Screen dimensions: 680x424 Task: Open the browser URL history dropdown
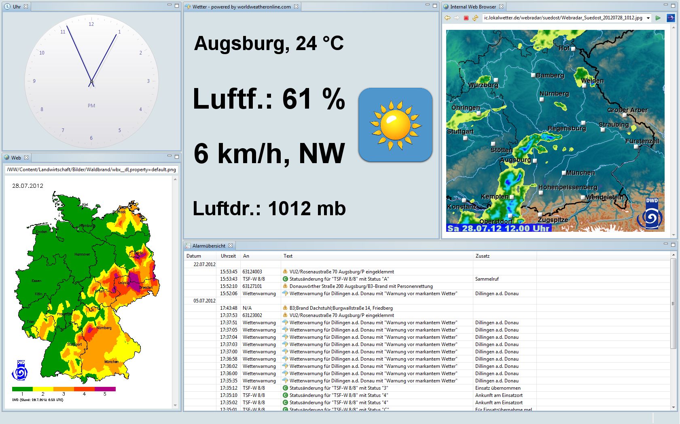click(x=648, y=18)
